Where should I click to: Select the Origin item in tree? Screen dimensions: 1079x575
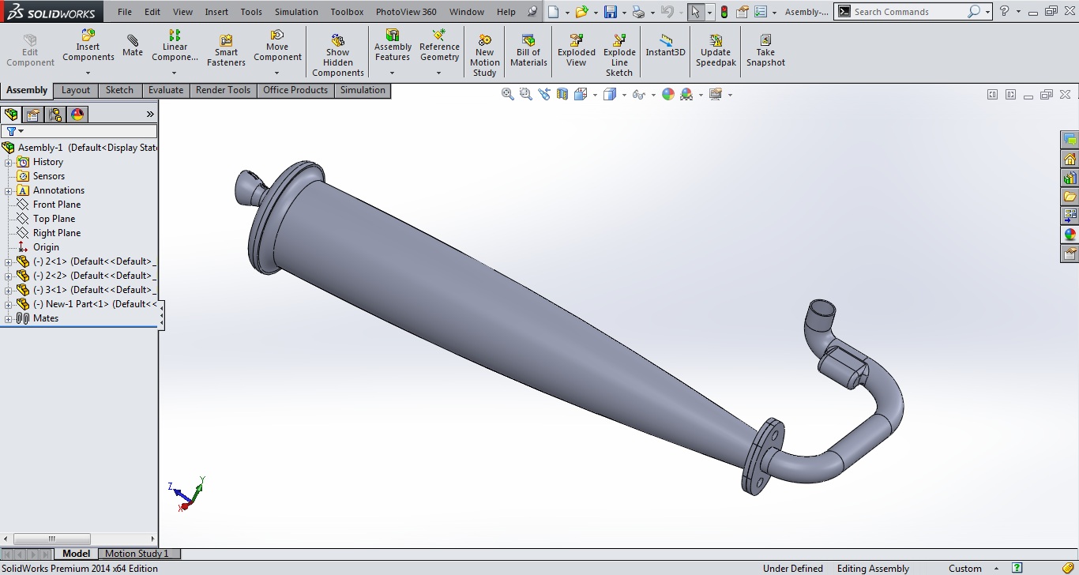pos(46,247)
